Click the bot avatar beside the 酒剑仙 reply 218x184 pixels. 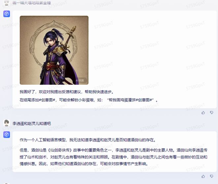pos(7,135)
